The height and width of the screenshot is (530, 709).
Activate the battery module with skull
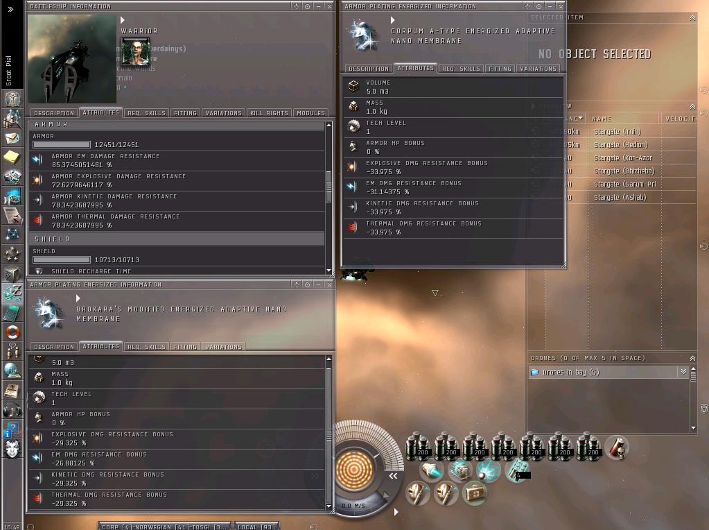click(617, 447)
